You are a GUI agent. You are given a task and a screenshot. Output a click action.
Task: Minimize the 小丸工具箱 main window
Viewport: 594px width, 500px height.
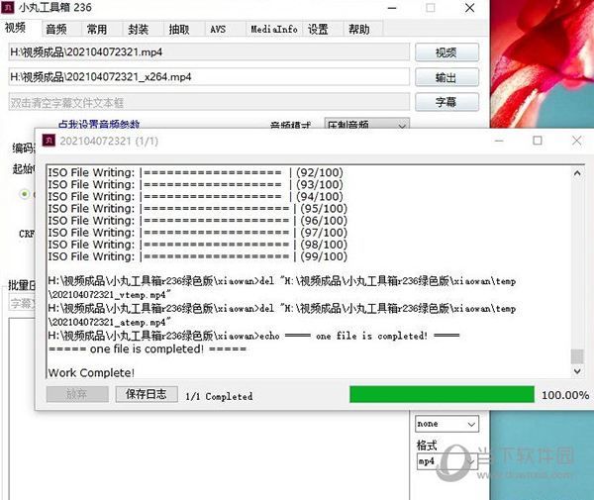pyautogui.click(x=392, y=8)
